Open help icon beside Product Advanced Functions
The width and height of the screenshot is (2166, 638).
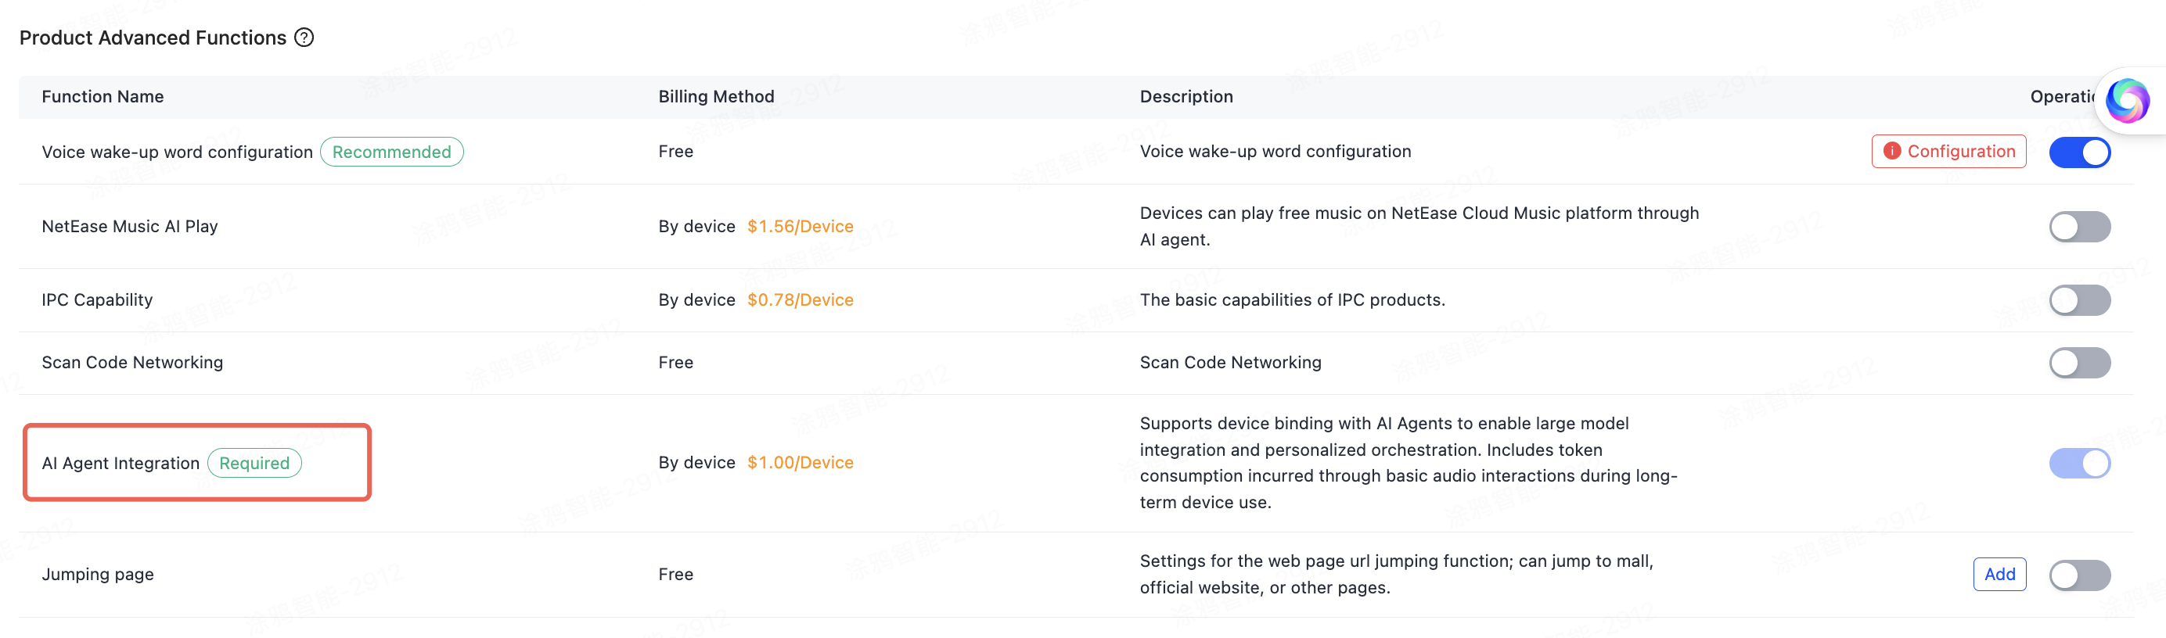coord(304,38)
